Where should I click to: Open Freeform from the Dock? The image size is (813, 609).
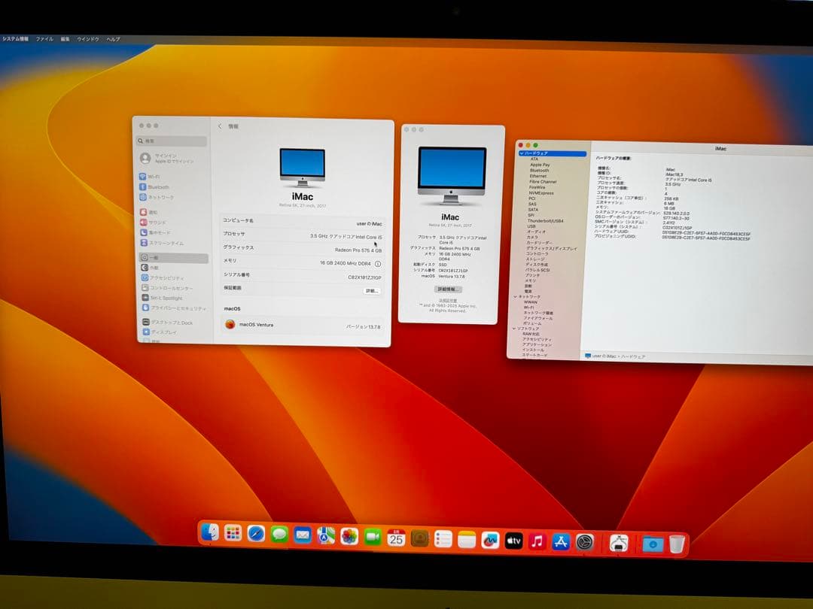point(490,541)
